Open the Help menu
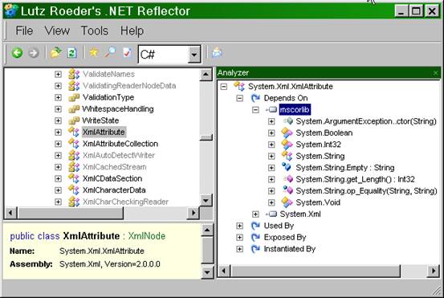This screenshot has width=444, height=298. pos(132,31)
